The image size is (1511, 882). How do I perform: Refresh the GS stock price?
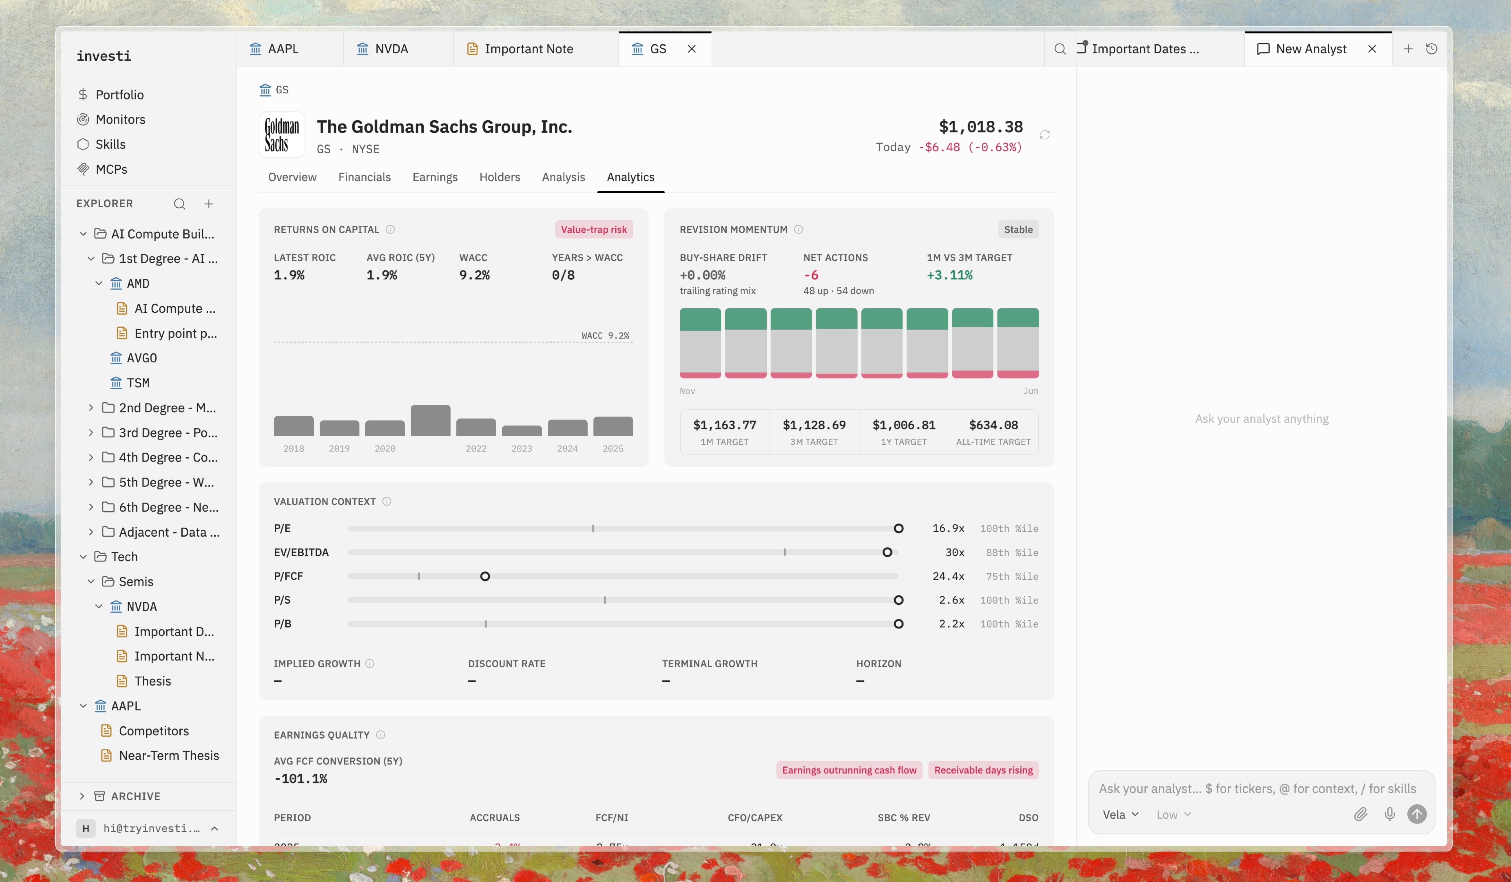(1044, 135)
